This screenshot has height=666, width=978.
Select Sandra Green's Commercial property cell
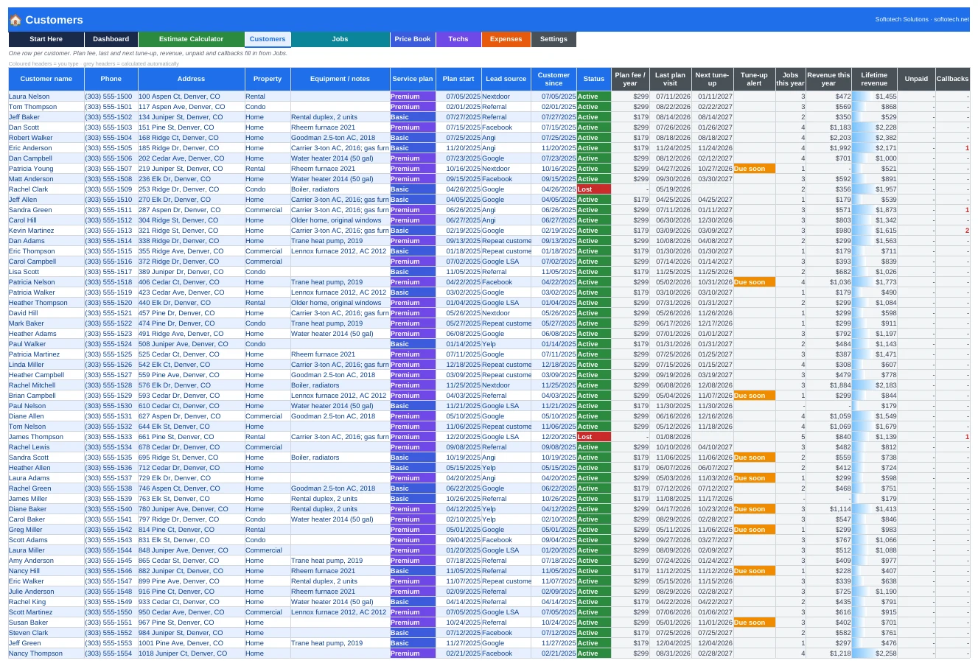268,210
